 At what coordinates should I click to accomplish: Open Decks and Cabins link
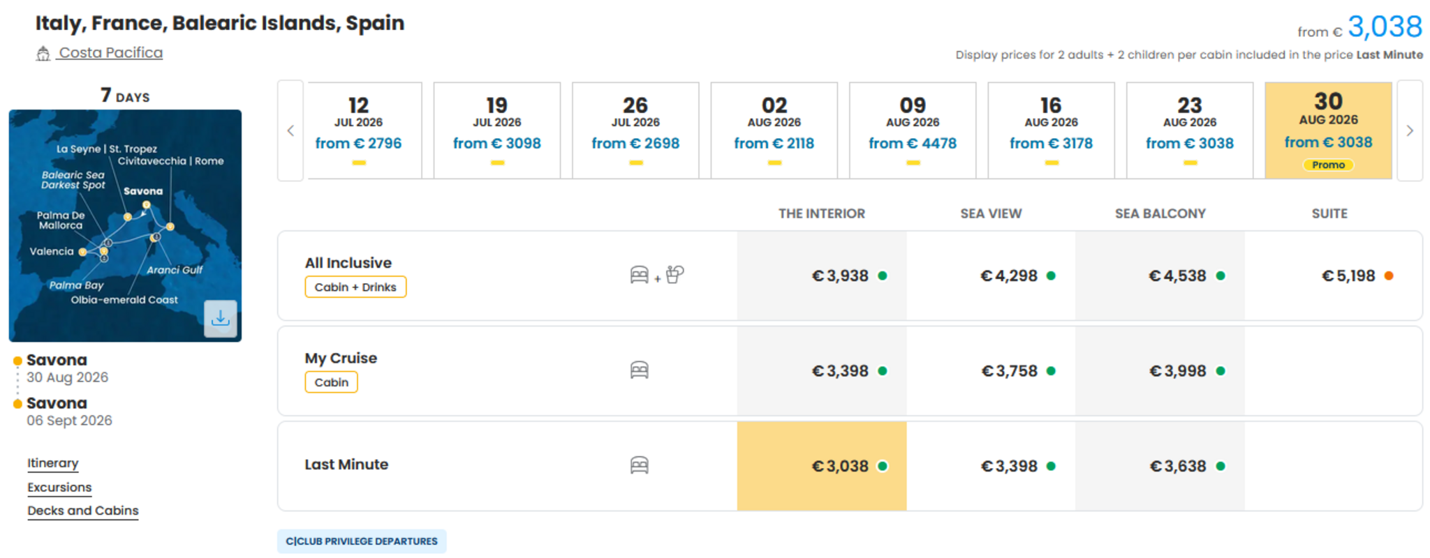[x=83, y=511]
